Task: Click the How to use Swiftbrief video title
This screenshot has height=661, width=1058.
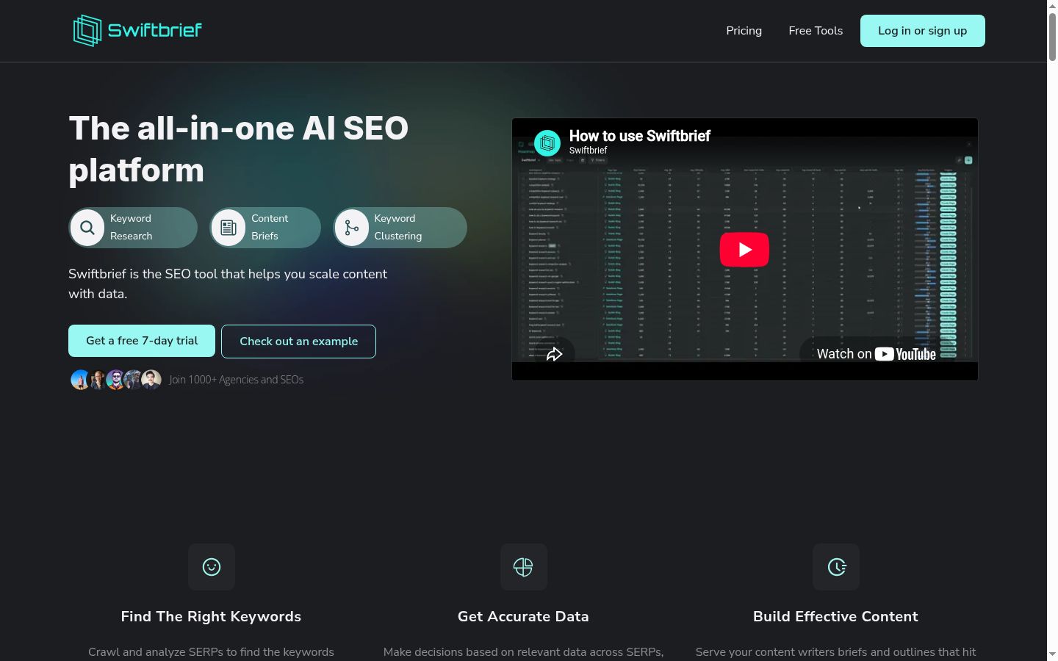Action: (640, 136)
